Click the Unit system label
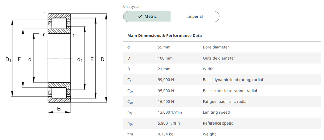The height and width of the screenshot is (140, 324). pyautogui.click(x=132, y=6)
